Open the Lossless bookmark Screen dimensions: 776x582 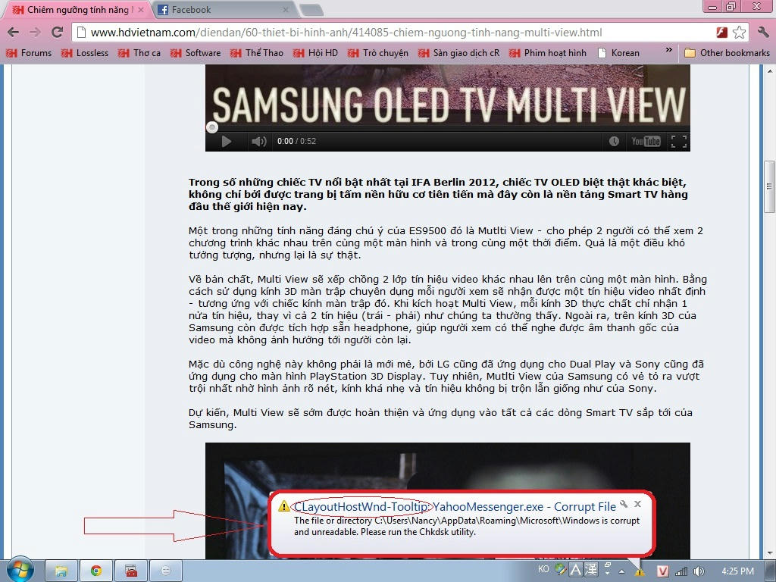click(85, 53)
